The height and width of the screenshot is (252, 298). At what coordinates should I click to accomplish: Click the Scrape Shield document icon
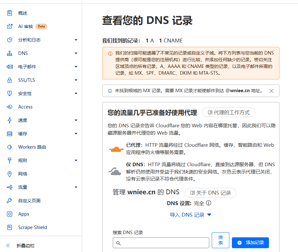tap(10, 227)
